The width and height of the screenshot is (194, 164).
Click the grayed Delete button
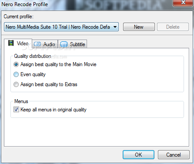tap(173, 27)
